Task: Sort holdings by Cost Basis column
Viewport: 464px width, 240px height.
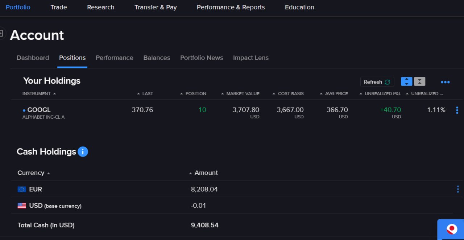Action: pos(288,93)
